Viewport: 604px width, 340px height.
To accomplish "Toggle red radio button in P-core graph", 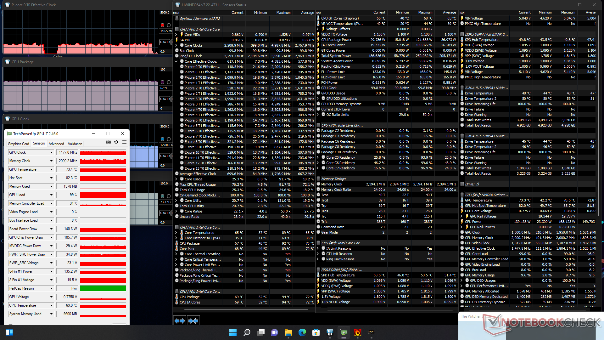I will [x=162, y=25].
